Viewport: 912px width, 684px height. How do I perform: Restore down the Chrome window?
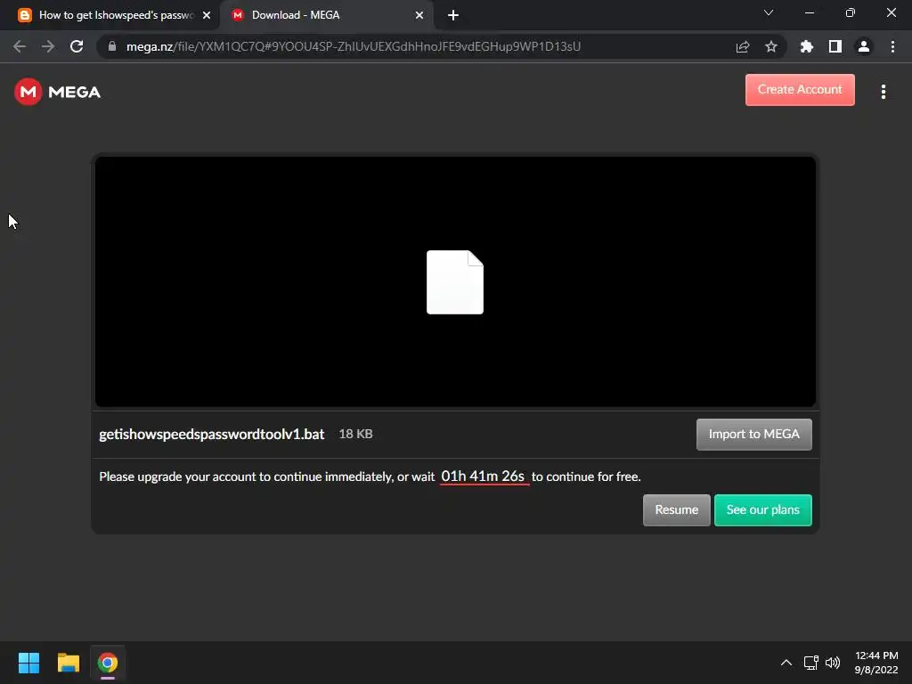point(850,12)
